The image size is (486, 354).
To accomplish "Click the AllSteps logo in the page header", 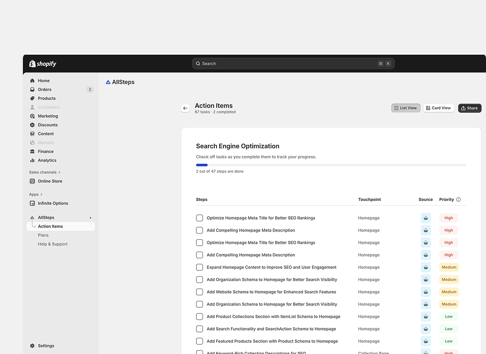I will 108,82.
